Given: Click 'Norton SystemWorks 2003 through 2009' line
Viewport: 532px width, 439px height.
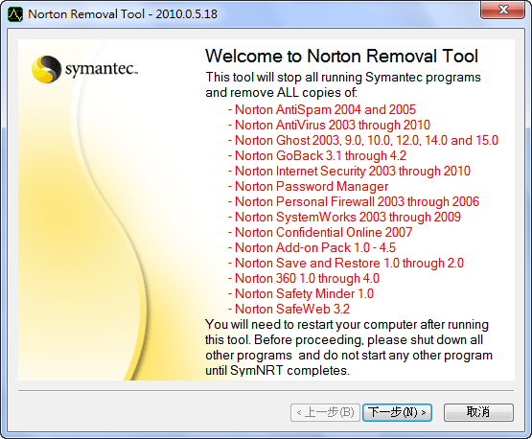Looking at the screenshot, I should click(x=344, y=218).
